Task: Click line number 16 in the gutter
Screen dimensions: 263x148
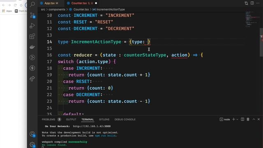Action: click(49, 55)
